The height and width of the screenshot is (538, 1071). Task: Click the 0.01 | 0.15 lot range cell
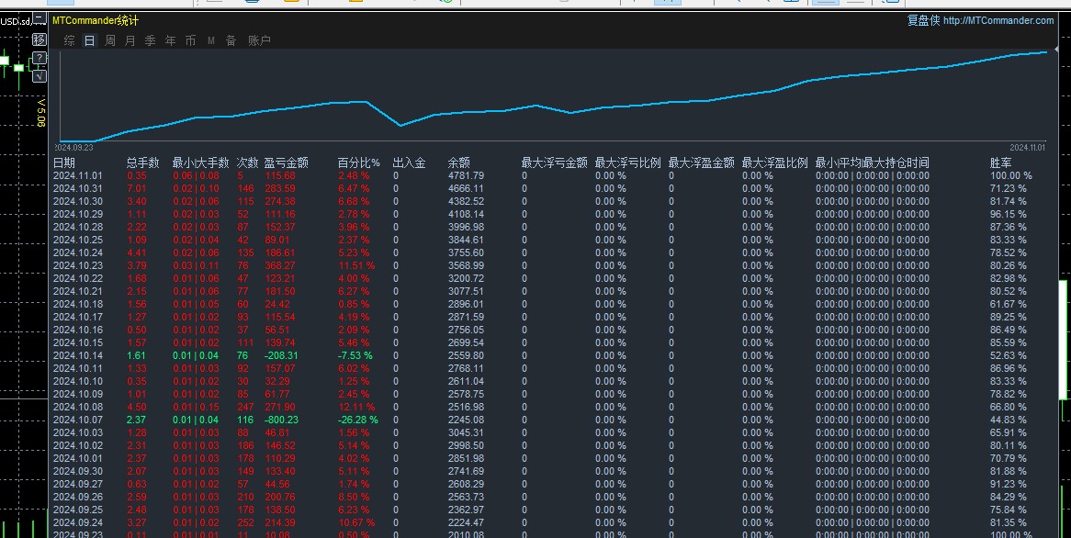point(196,407)
